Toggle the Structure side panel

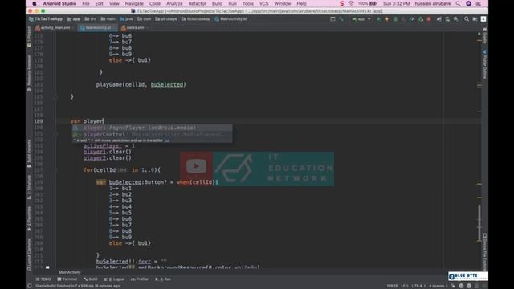click(x=29, y=187)
